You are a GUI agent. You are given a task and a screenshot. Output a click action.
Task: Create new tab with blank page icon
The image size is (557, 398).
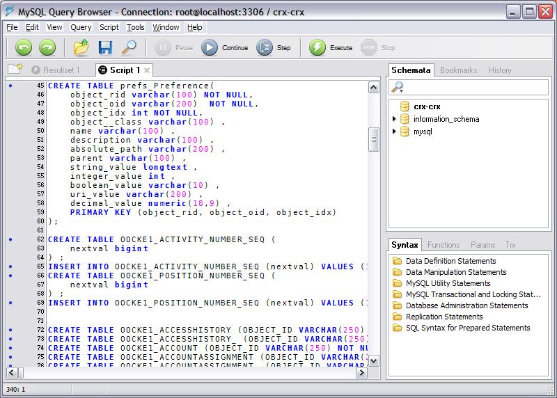[x=15, y=68]
